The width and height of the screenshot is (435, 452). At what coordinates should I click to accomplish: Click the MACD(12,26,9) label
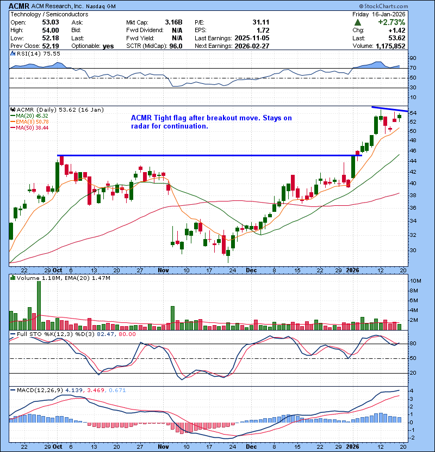click(40, 390)
